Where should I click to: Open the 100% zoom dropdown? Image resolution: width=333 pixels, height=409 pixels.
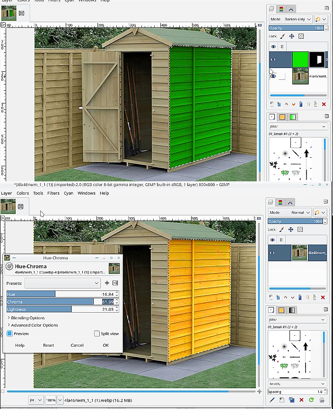coord(60,400)
